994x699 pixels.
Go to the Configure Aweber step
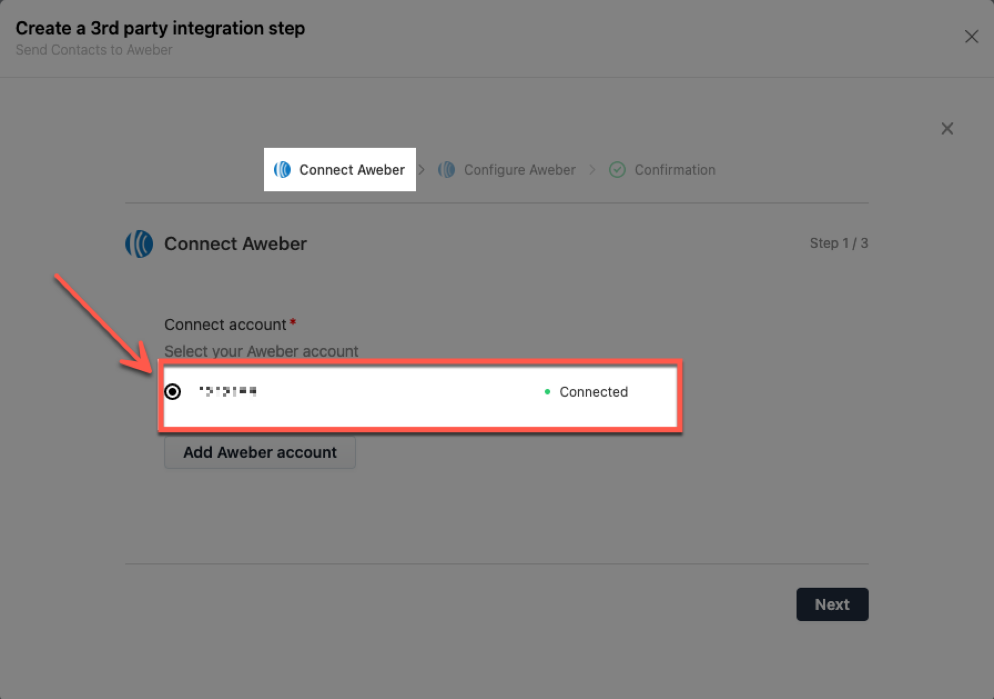[506, 170]
